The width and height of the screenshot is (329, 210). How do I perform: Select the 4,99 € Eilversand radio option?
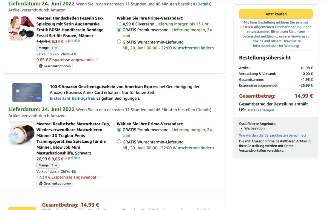click(x=119, y=24)
